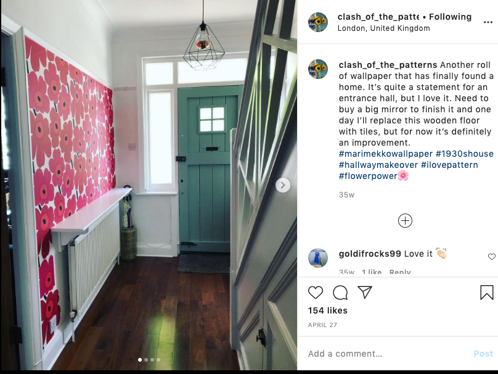Screen dimensions: 498x374
Task: Click the Add a comment field
Action: click(x=388, y=354)
